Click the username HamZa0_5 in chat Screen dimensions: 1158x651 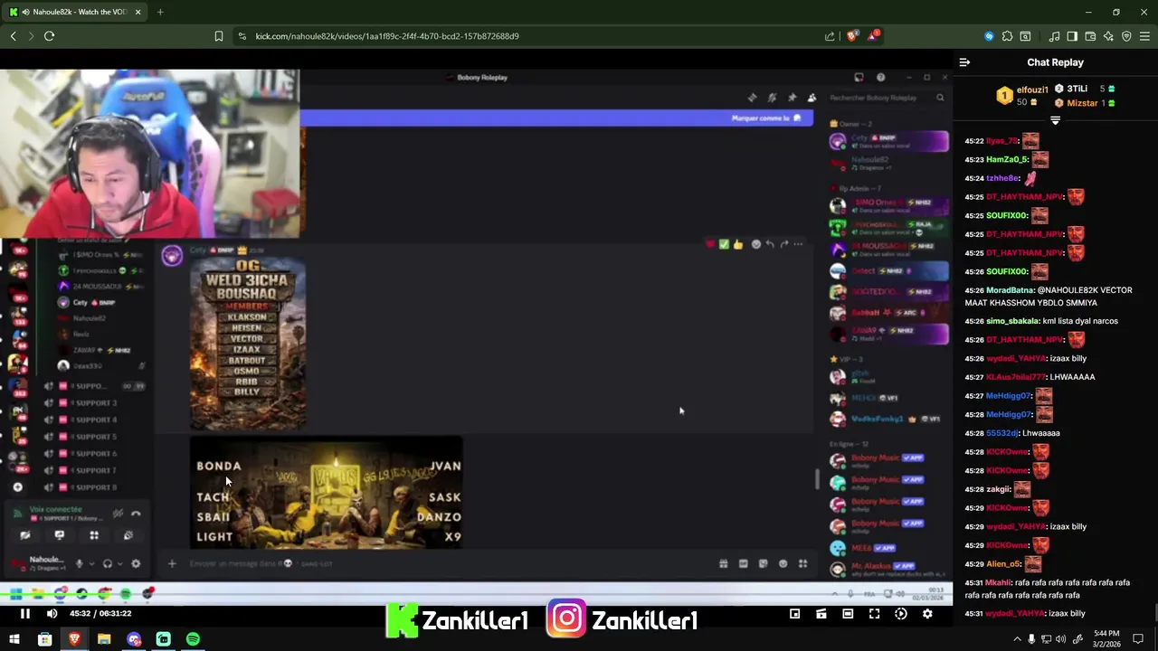coord(1006,159)
